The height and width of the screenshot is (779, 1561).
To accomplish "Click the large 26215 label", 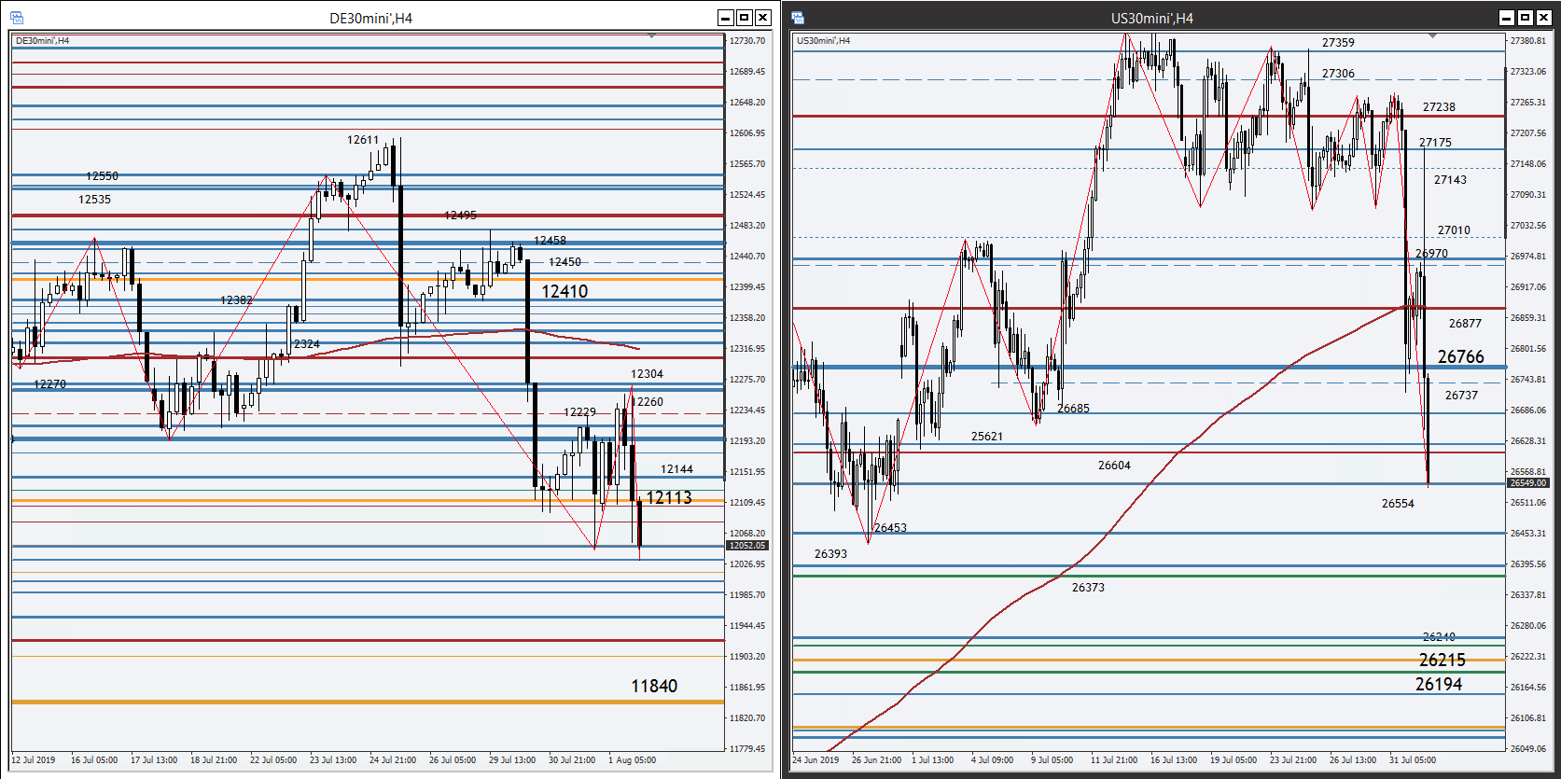I will (1442, 660).
